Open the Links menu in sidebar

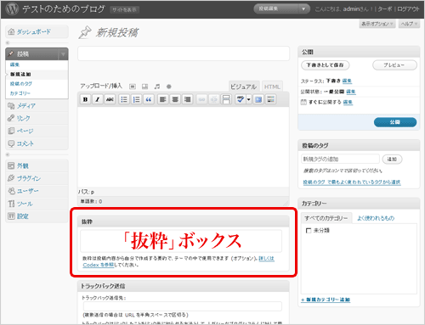pos(37,118)
